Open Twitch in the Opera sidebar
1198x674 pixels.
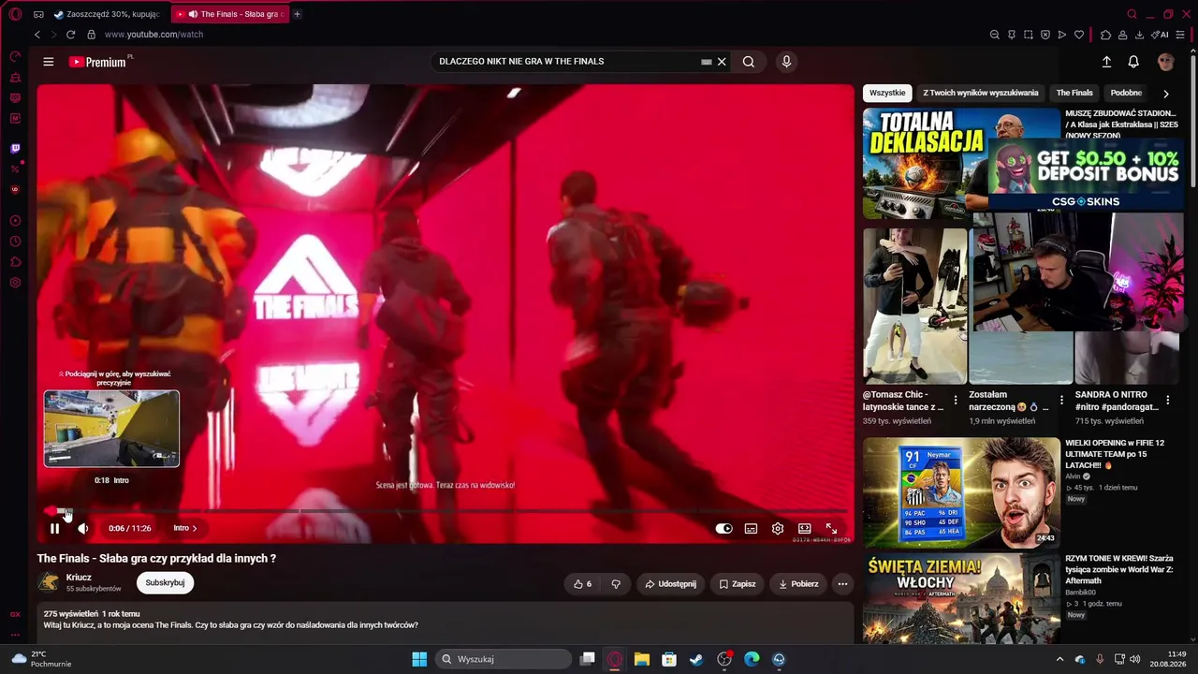[x=15, y=148]
